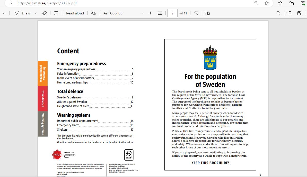Click KEEP THIS BROCHURE! text

[210, 163]
